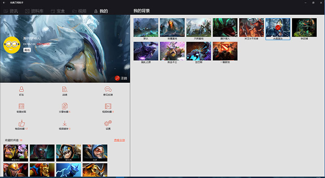Select the 默认 default background thumbnail
Image resolution: width=325 pixels, height=178 pixels.
tap(146, 27)
